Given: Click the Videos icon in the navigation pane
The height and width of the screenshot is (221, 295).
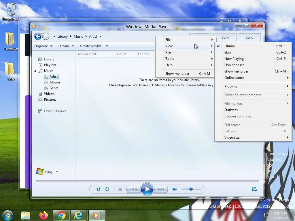Looking at the screenshot, I should pos(40,94).
